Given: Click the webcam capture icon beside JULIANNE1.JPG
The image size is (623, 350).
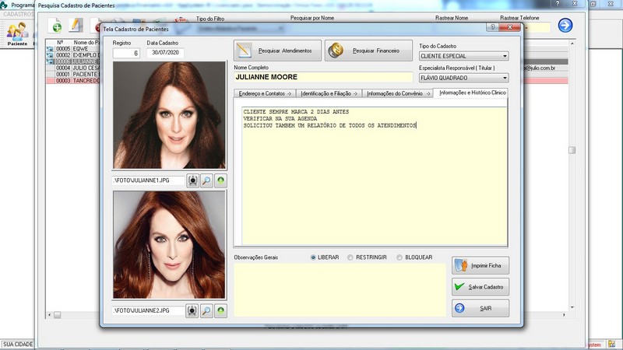Looking at the screenshot, I should coord(192,180).
